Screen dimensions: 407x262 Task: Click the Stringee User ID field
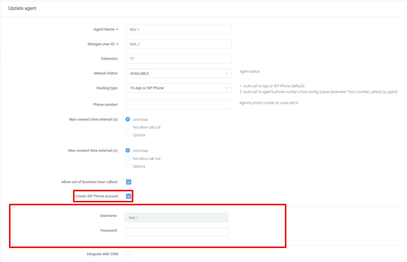point(179,44)
